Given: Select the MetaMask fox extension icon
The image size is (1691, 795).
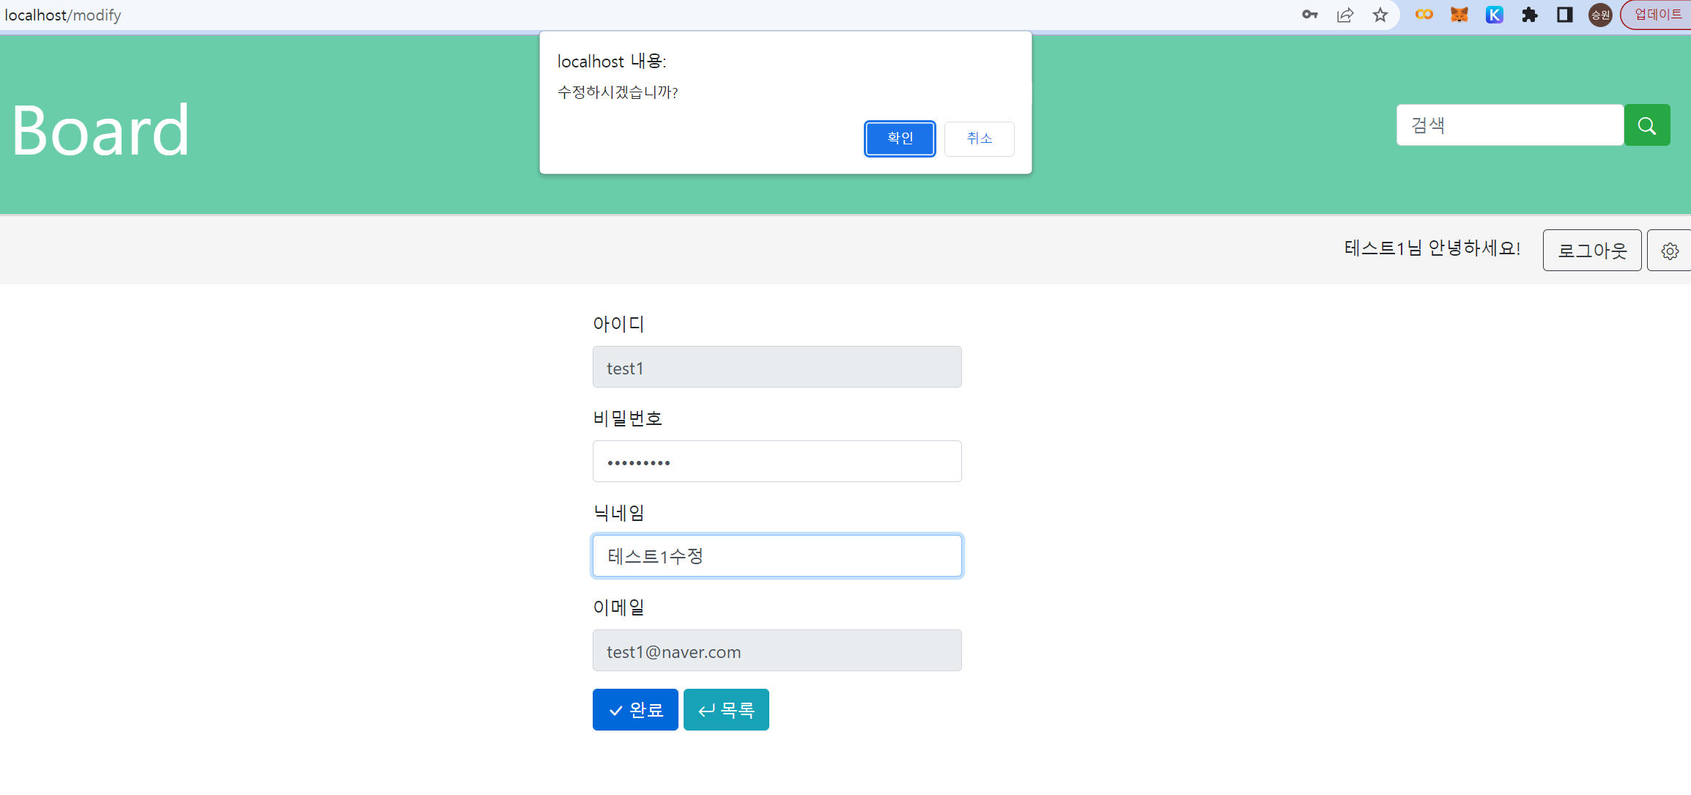Looking at the screenshot, I should click(1459, 15).
